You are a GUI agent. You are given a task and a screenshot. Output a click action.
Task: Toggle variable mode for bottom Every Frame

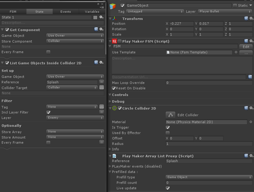(101, 142)
